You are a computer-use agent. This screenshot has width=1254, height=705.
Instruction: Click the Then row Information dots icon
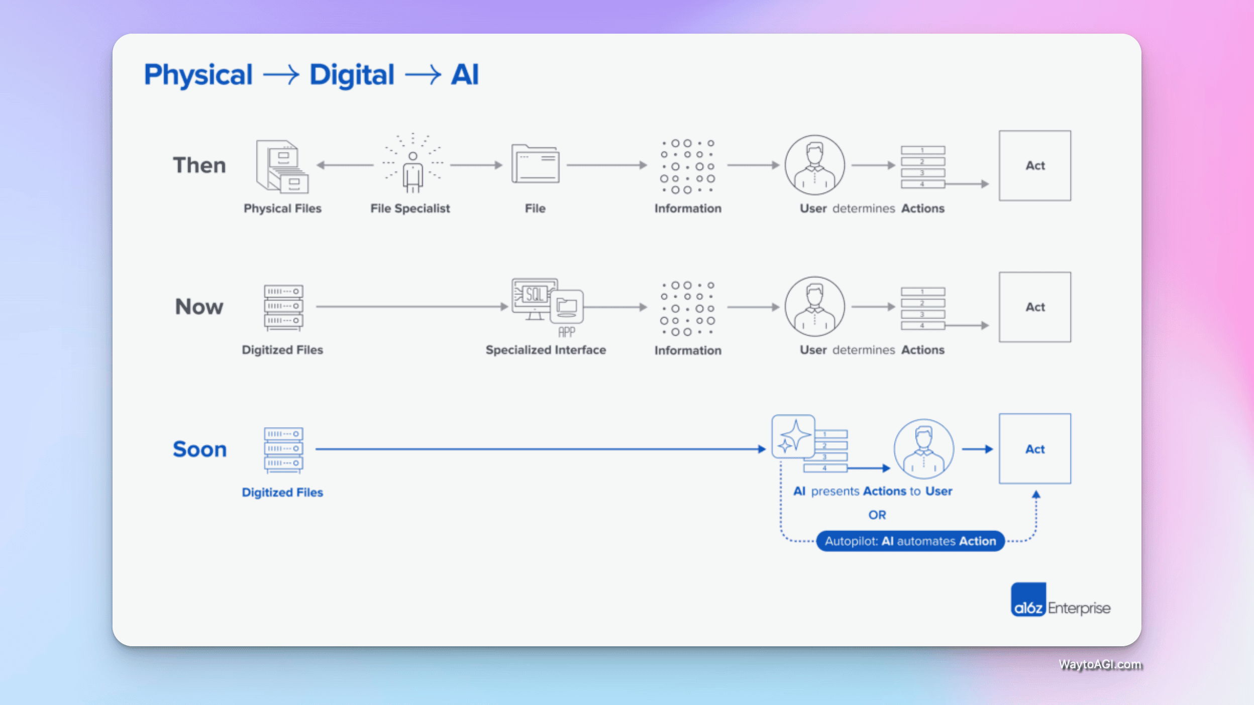687,166
